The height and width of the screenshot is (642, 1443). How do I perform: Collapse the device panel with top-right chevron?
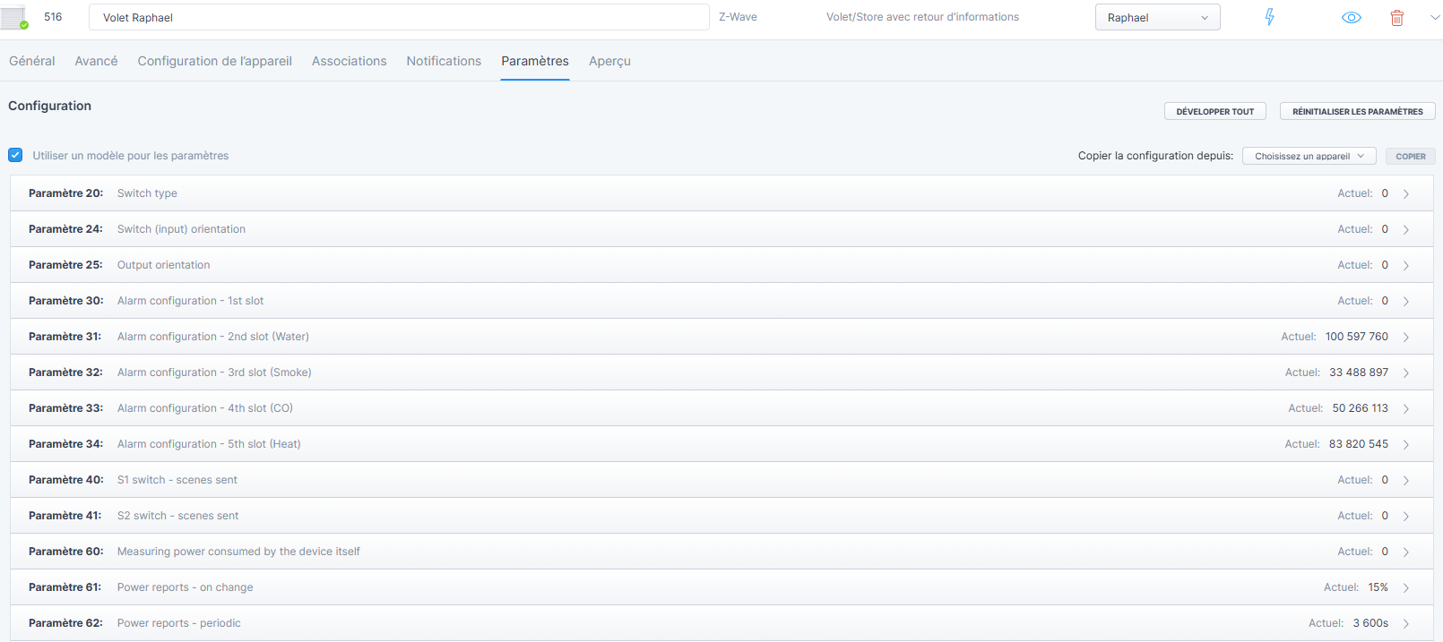(x=1434, y=17)
